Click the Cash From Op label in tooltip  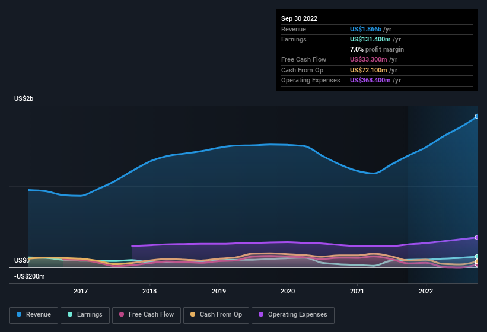[x=302, y=70]
